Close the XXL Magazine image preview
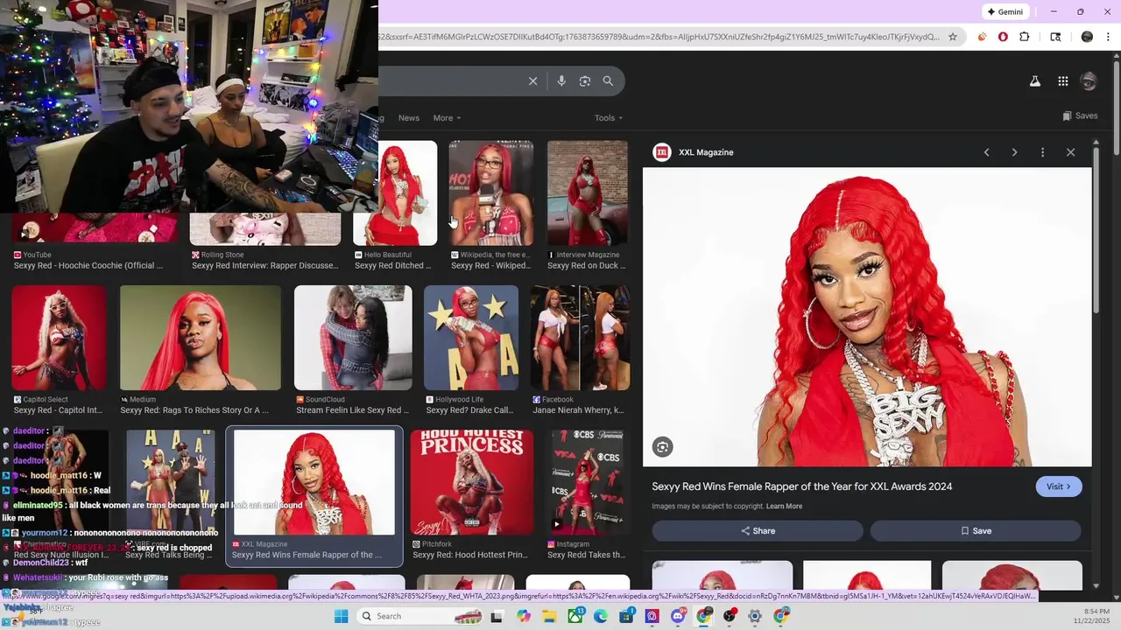The height and width of the screenshot is (630, 1121). 1070,152
